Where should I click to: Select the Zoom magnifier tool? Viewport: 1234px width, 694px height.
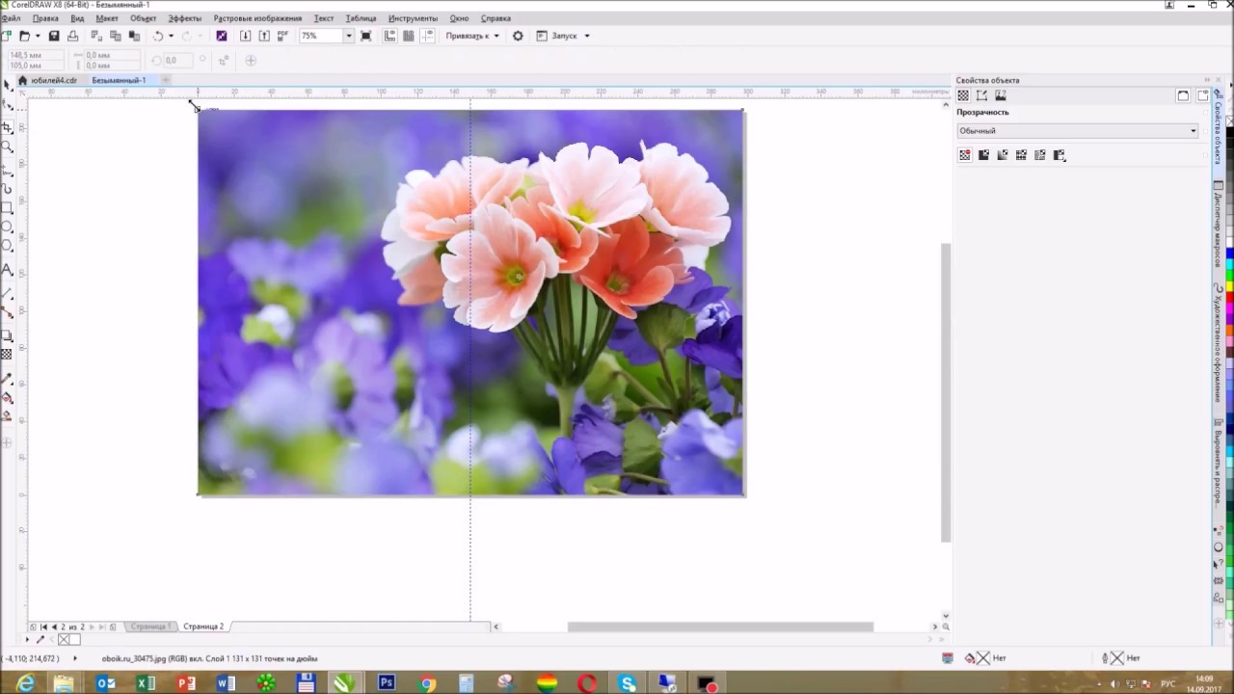[7, 147]
